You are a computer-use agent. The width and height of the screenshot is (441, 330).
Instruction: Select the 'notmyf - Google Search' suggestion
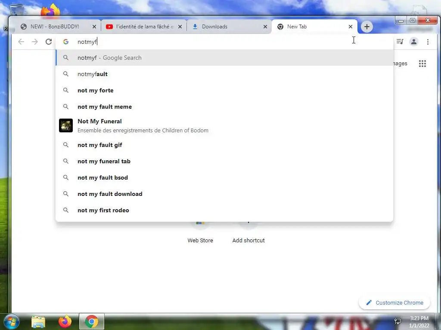tap(224, 58)
